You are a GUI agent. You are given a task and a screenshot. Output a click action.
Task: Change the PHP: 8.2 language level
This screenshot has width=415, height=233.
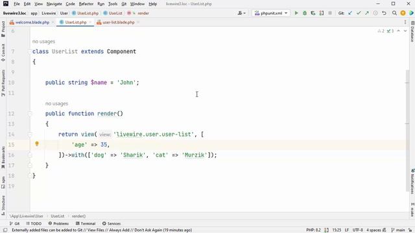(x=313, y=230)
